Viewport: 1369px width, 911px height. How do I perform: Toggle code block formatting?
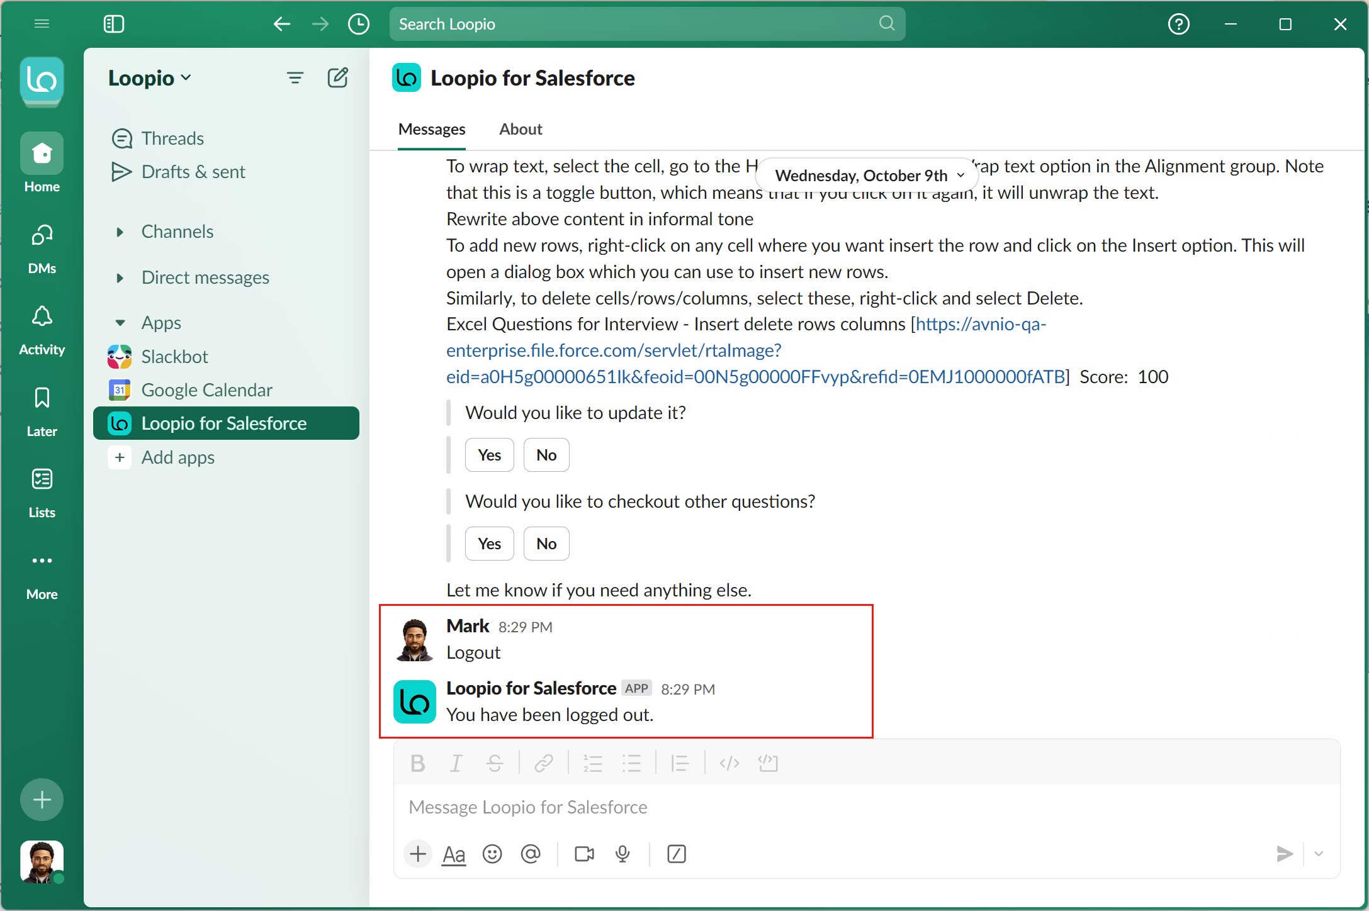768,763
